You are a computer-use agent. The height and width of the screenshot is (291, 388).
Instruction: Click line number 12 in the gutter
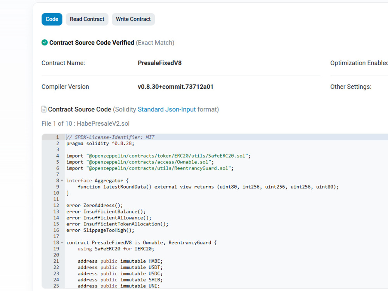coord(56,205)
